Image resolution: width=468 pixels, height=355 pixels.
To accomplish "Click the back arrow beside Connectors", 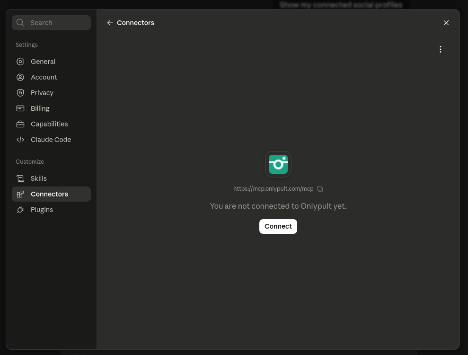I will 110,23.
